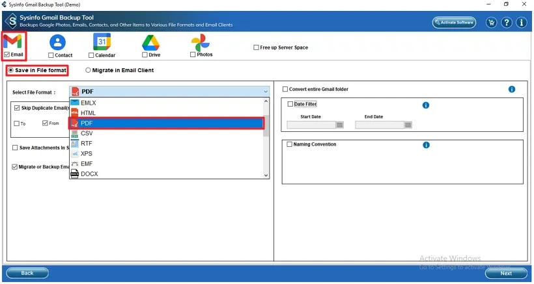
Task: Click the Gmail Email icon
Action: tap(12, 42)
